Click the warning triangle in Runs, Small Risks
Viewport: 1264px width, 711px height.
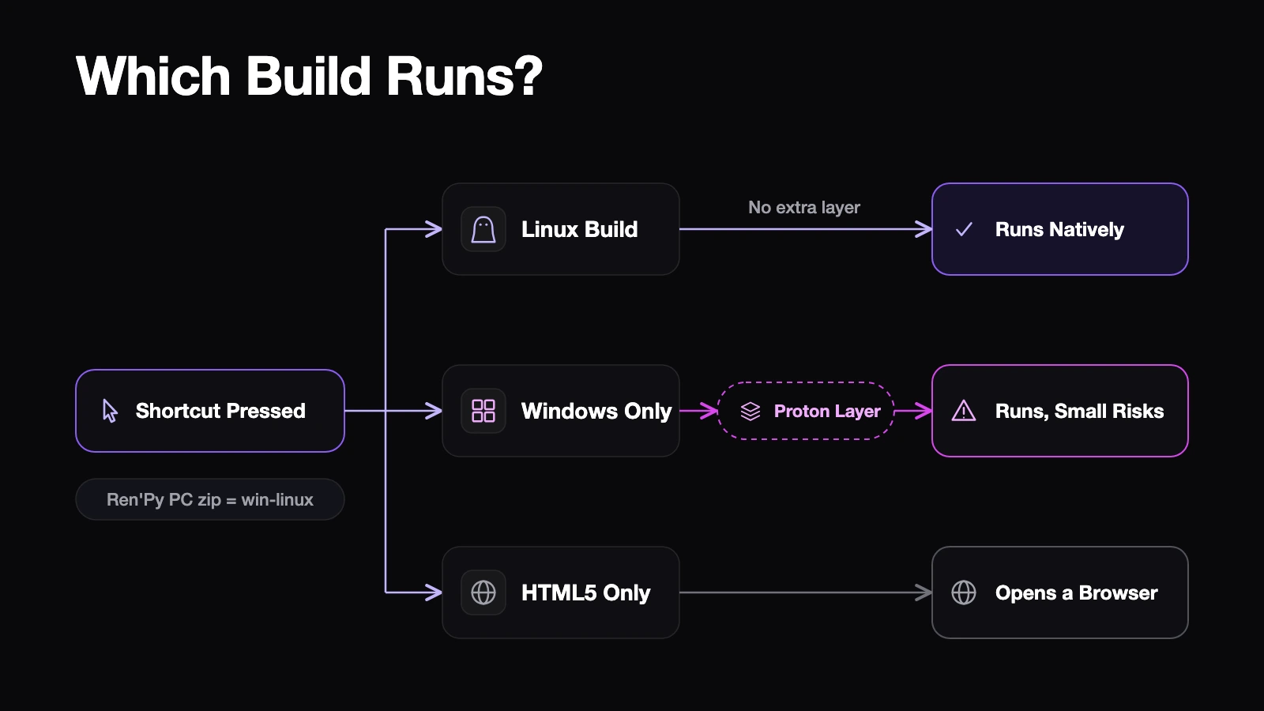pyautogui.click(x=964, y=411)
